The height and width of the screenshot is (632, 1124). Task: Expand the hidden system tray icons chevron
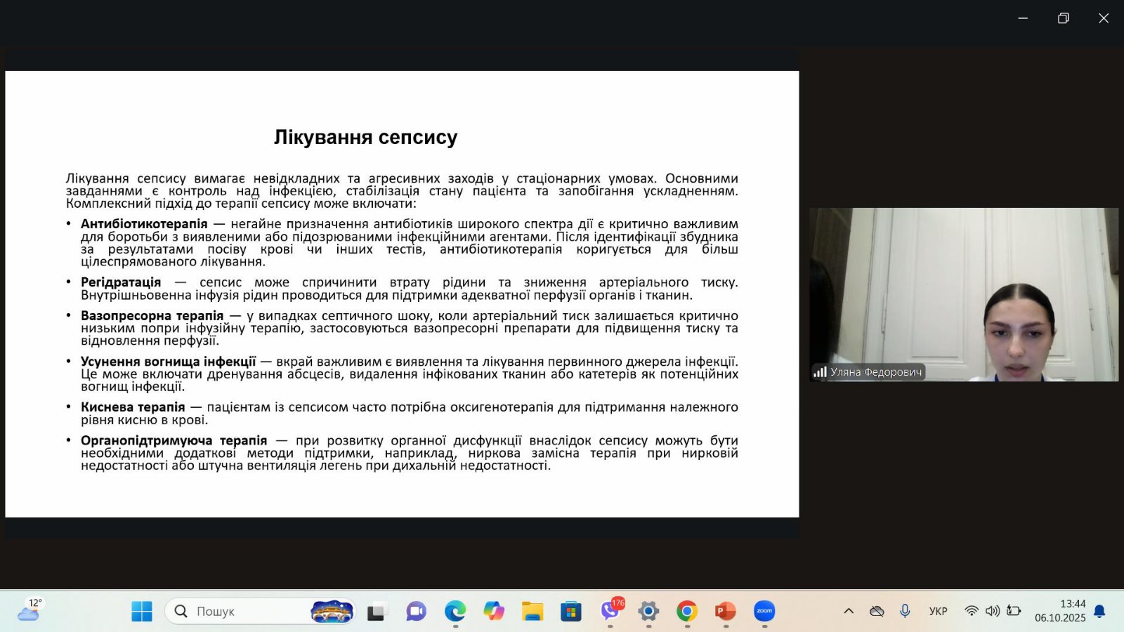tap(849, 611)
